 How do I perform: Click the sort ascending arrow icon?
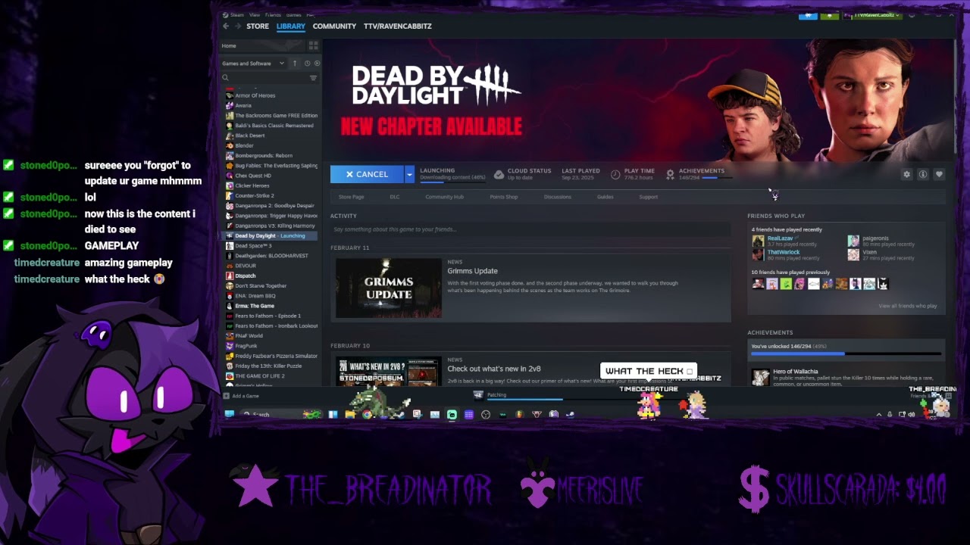295,64
